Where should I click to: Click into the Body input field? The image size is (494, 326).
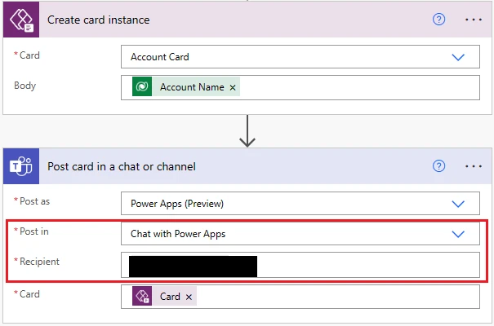(359, 86)
